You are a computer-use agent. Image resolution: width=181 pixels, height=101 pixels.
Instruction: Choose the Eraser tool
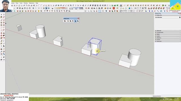[x=4, y=17]
